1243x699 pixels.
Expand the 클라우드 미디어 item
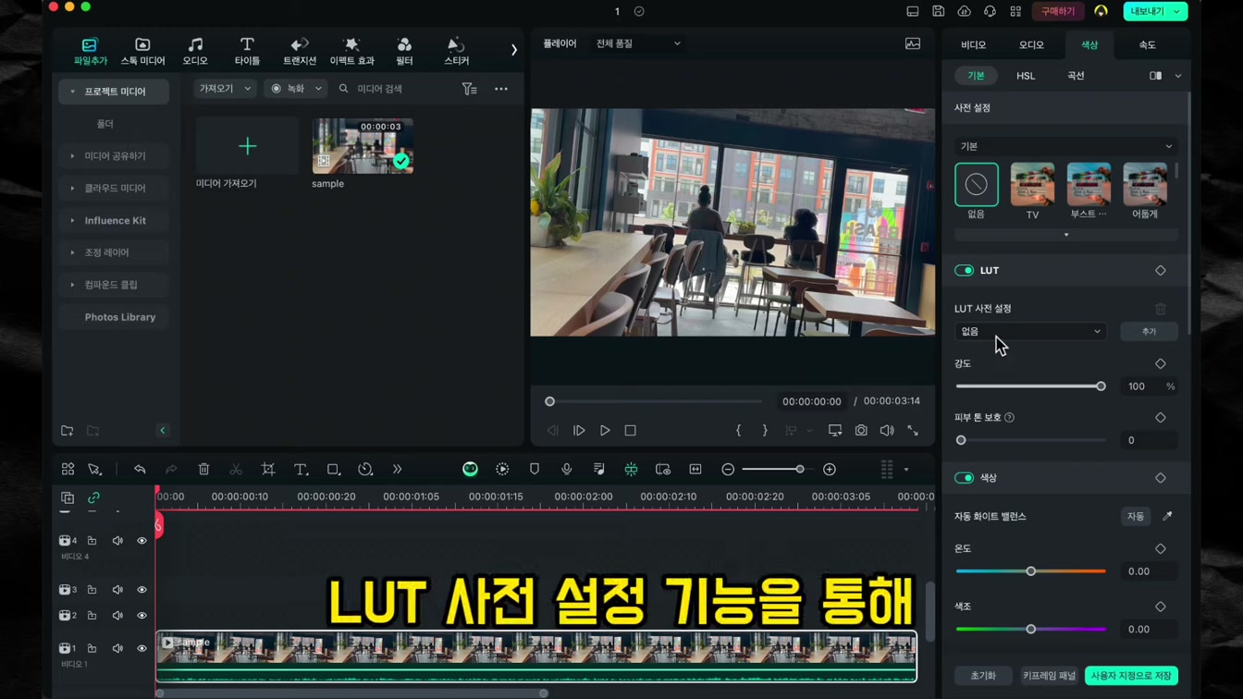click(72, 189)
